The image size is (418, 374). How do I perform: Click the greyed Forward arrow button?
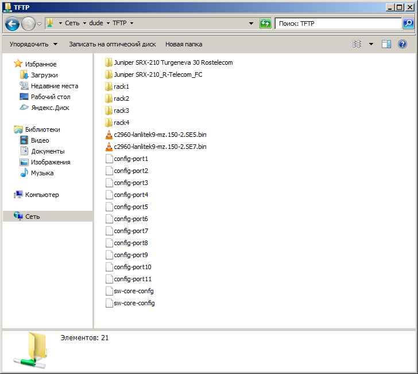28,24
